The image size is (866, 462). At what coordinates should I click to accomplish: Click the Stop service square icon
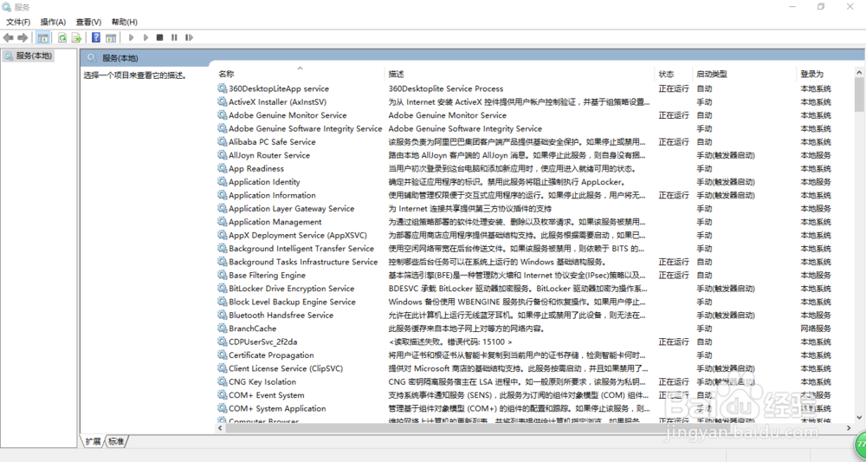coord(159,37)
